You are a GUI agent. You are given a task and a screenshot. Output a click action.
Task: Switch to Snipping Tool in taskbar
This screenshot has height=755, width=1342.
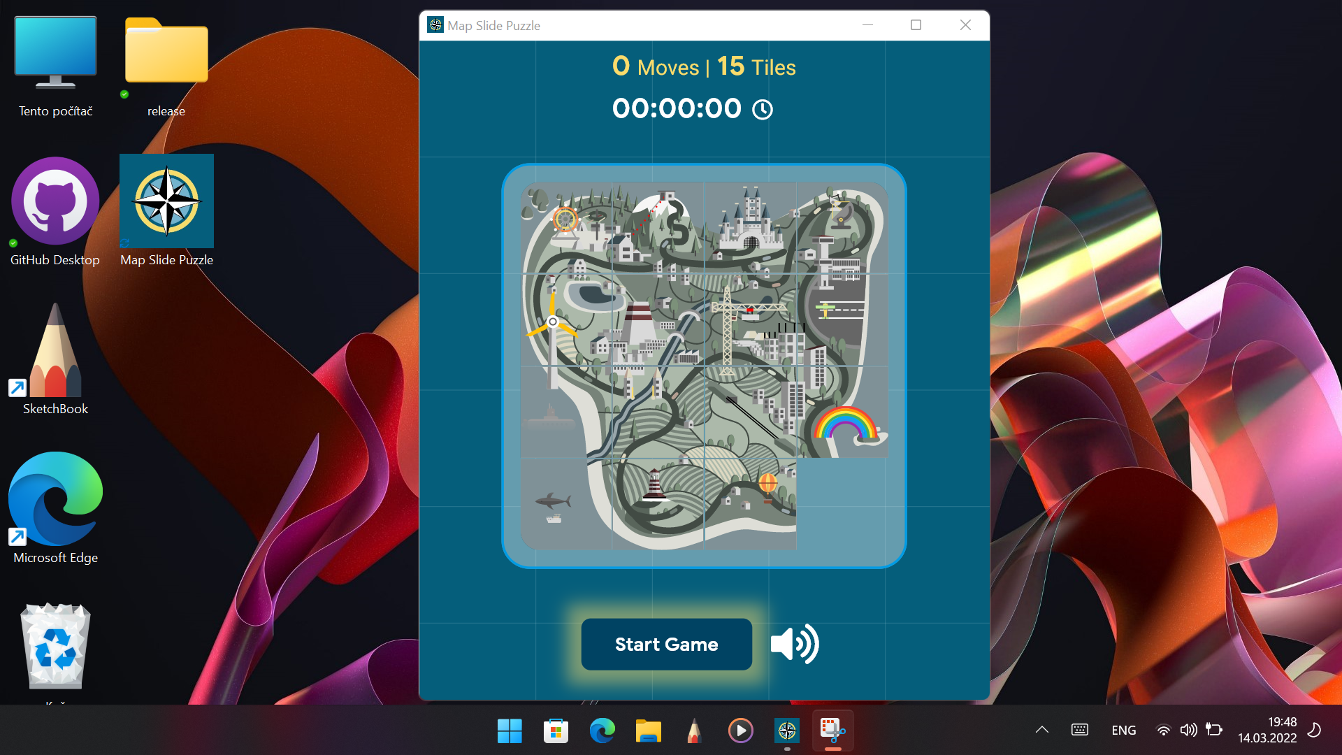click(x=832, y=731)
